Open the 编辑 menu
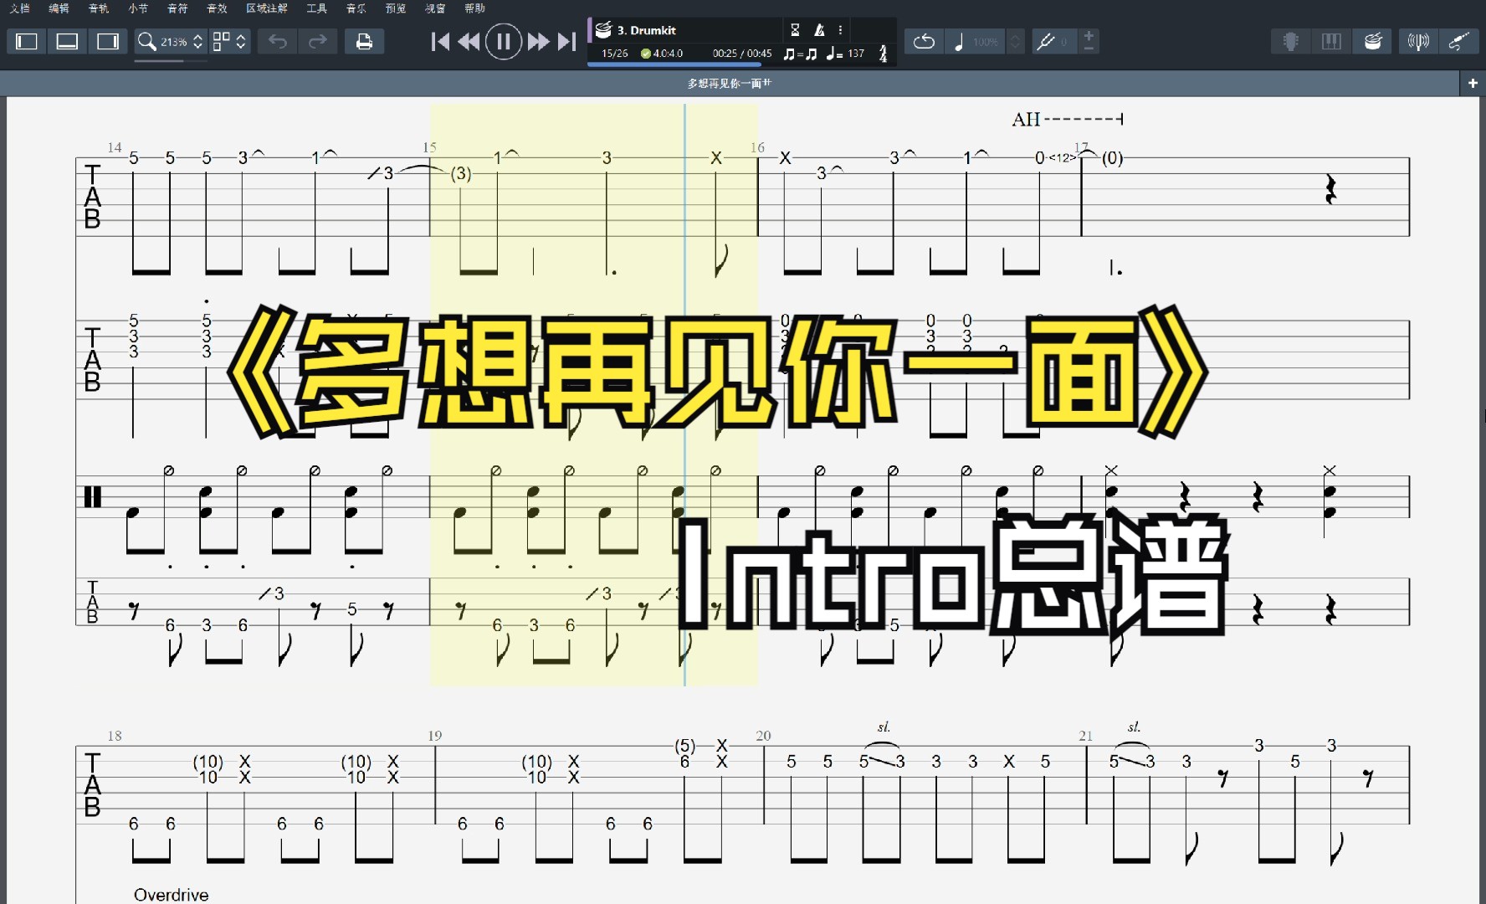This screenshot has height=904, width=1486. [x=59, y=8]
